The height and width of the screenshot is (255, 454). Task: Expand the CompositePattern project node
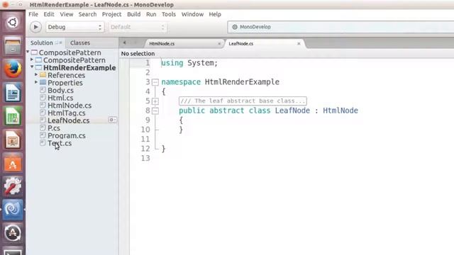[32, 59]
